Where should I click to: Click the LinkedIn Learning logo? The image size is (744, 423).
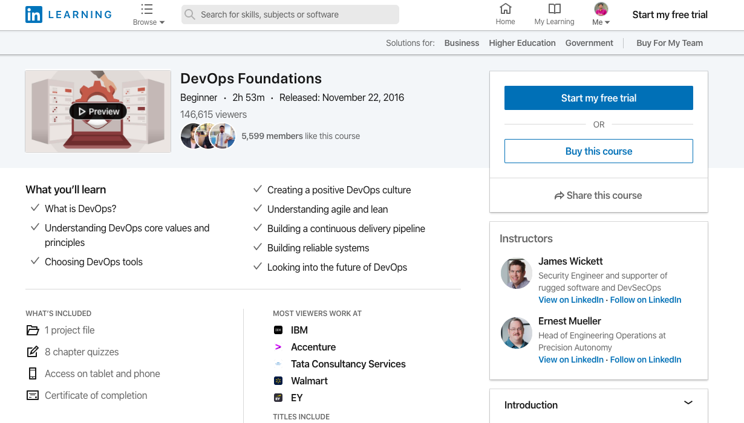click(68, 15)
